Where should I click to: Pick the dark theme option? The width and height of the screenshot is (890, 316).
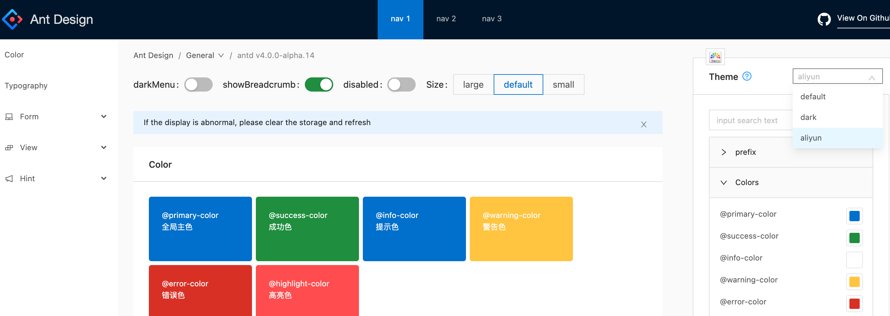(837, 117)
